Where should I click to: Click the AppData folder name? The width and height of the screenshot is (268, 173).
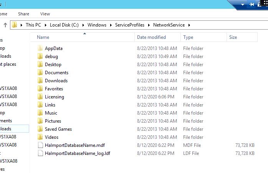tap(54, 48)
